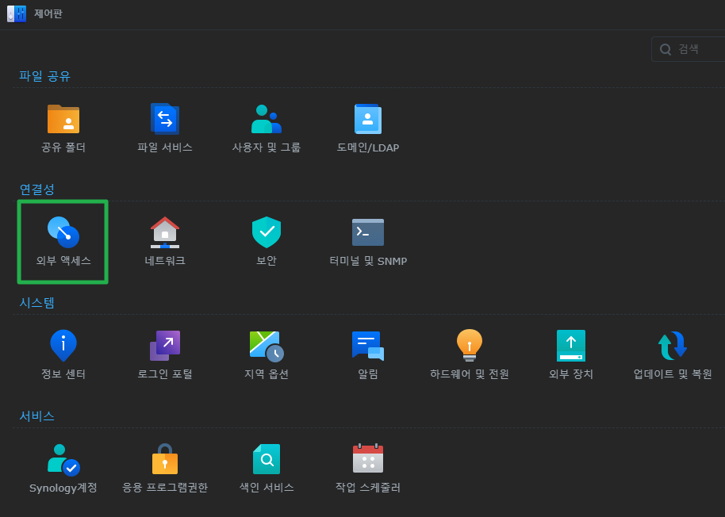Open 지역 옵션 regional options

click(267, 347)
